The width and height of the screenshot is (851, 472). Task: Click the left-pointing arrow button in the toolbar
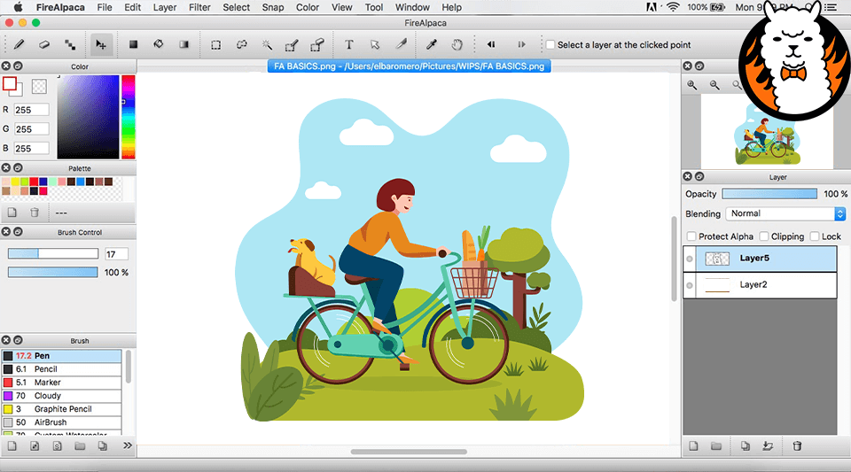[490, 44]
